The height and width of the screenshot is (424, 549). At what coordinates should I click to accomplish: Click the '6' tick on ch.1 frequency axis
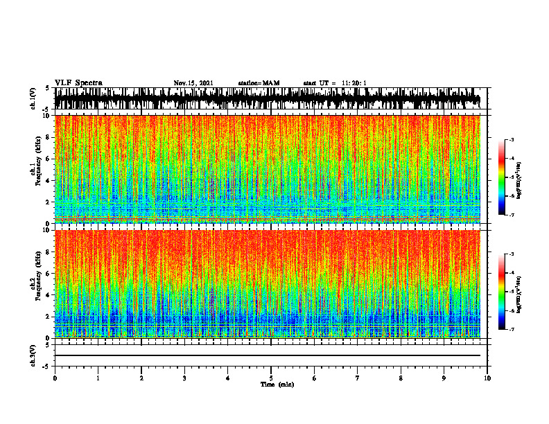[48, 159]
